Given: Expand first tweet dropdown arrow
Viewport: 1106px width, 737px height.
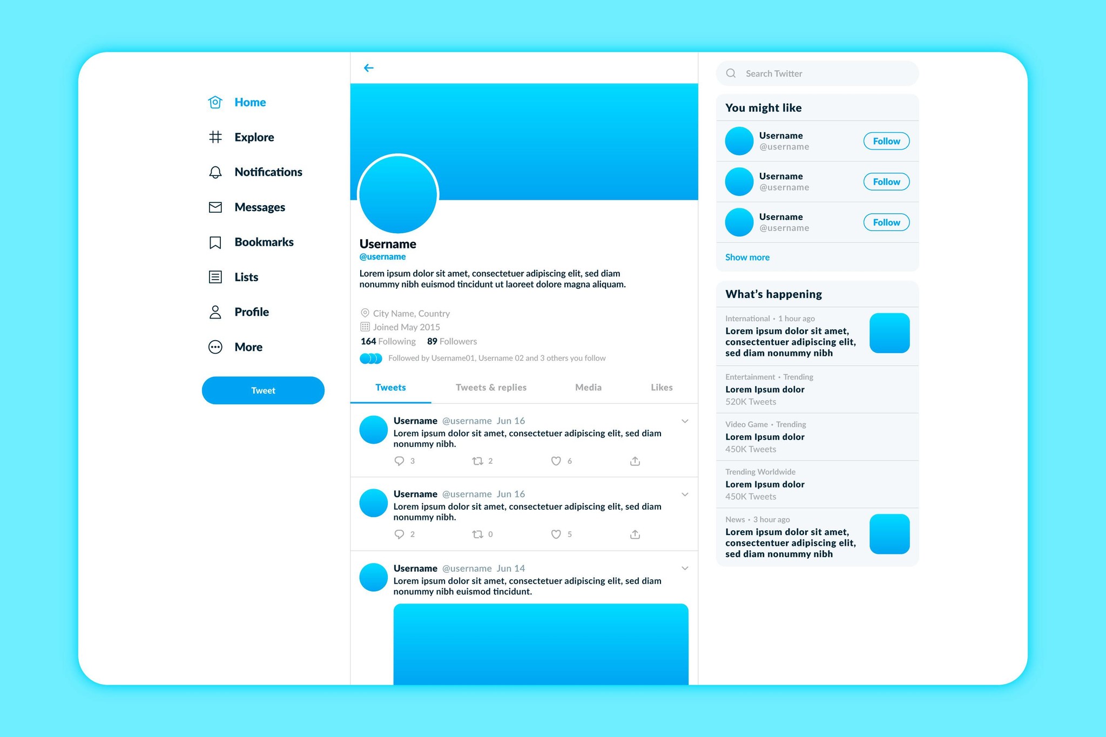Looking at the screenshot, I should click(684, 420).
